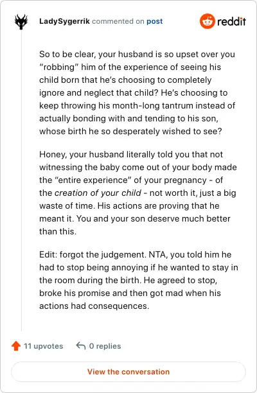Open the "0 replies" label
The height and width of the screenshot is (393, 257).
coord(105,346)
